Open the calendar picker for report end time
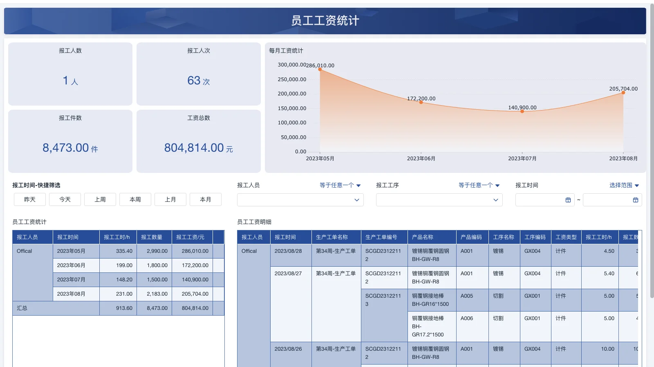This screenshot has width=654, height=367. (x=635, y=200)
